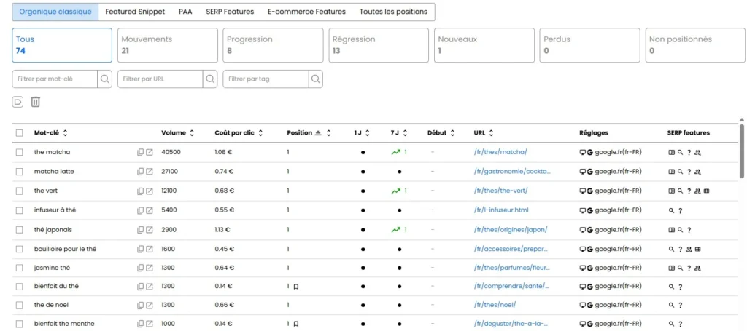Click the tag icon above the table

[18, 102]
